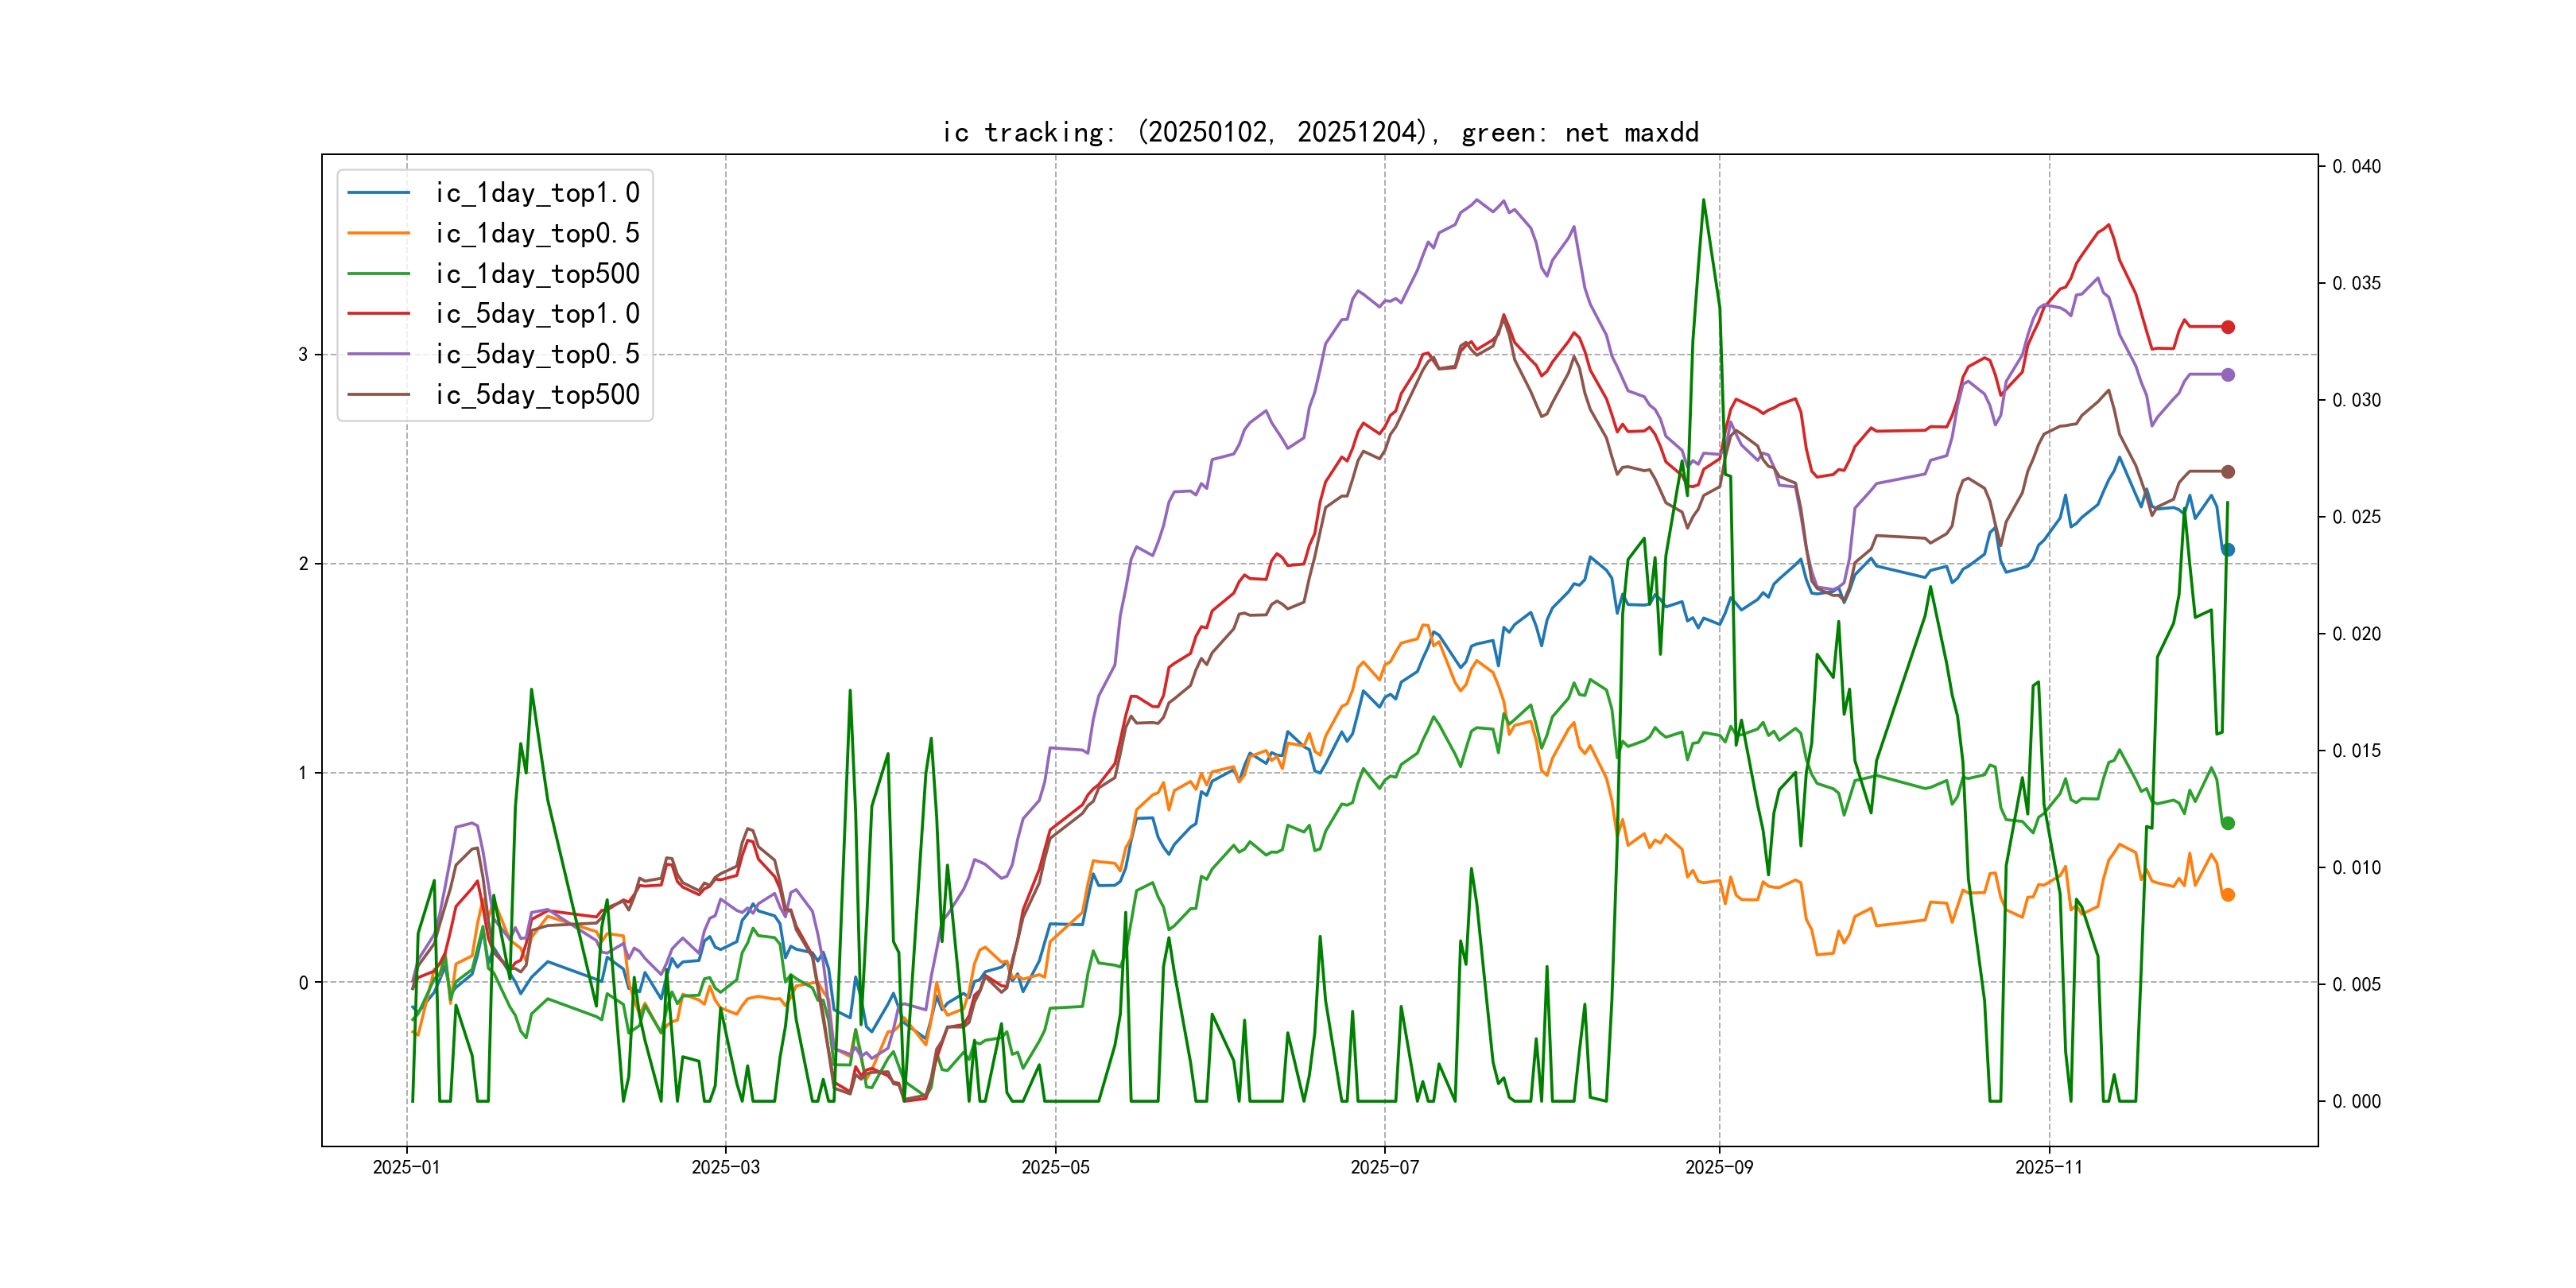
Task: Click the 2025-07 x-axis tick label
Action: (1384, 1167)
